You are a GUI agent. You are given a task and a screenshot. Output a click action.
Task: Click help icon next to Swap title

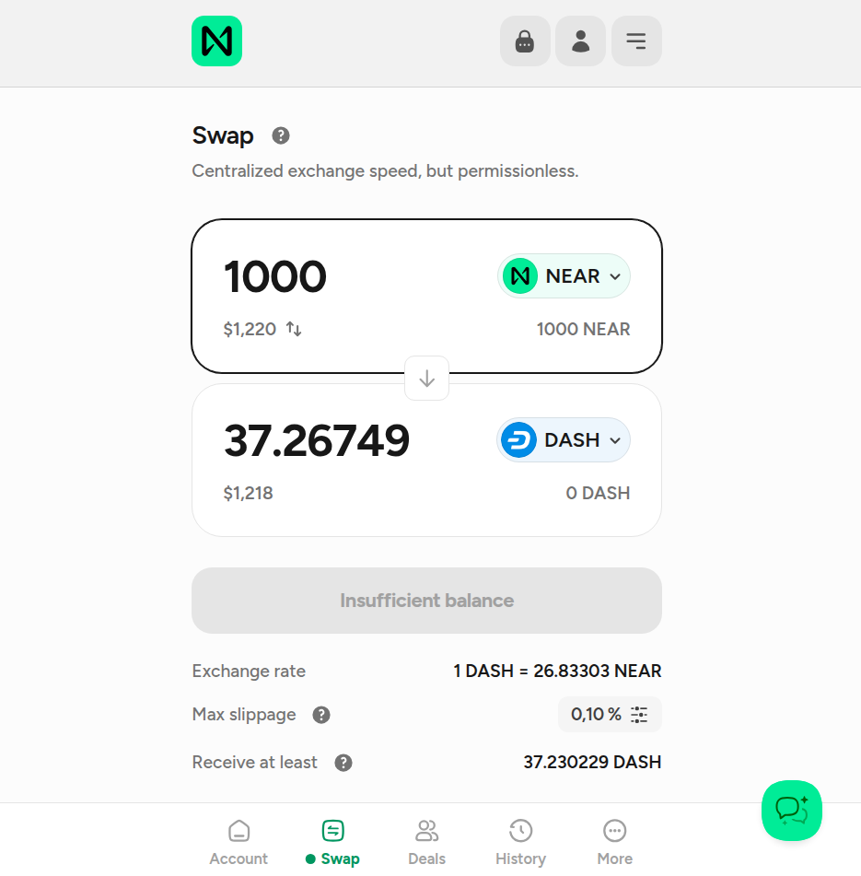click(281, 136)
